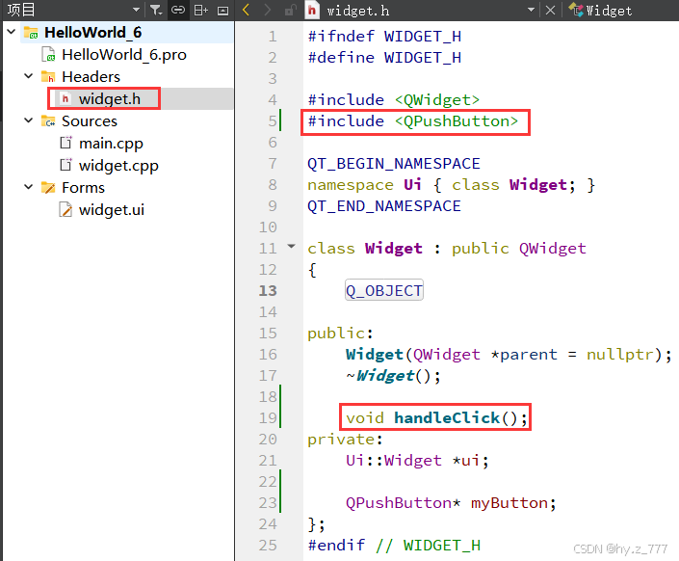Image resolution: width=679 pixels, height=561 pixels.
Task: Open the widget.h document dropdown
Action: click(x=531, y=10)
